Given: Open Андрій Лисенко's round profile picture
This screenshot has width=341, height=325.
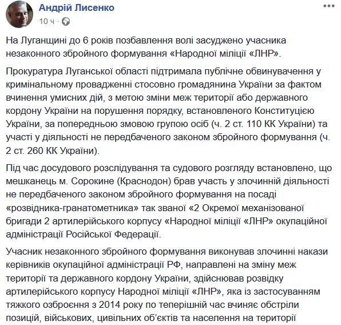Looking at the screenshot, I should (19, 15).
